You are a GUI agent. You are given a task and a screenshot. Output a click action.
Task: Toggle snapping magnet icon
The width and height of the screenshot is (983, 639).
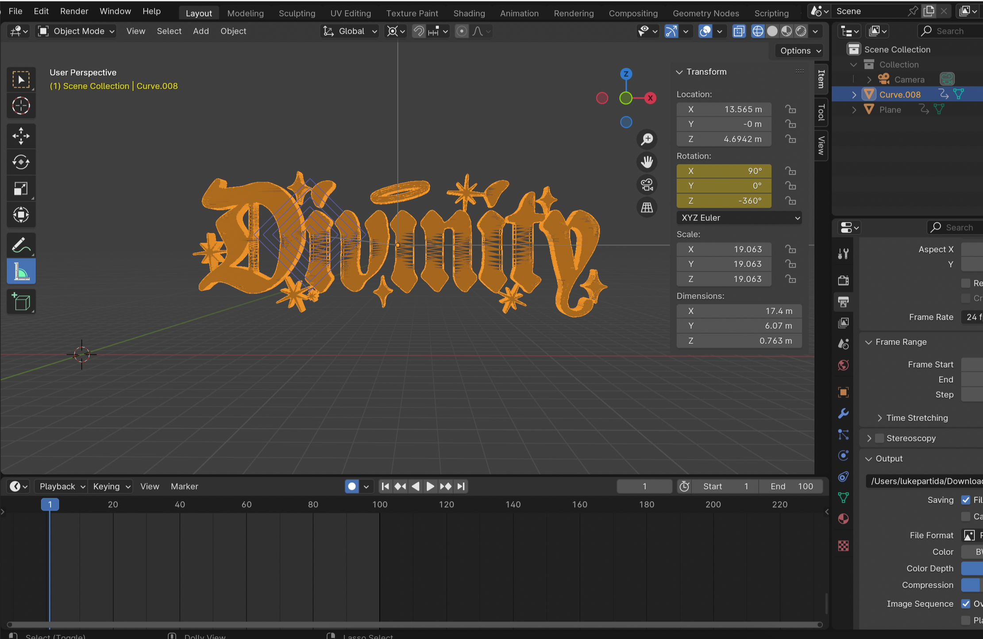(418, 31)
